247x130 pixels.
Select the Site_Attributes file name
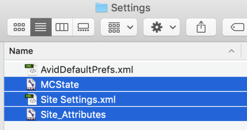(x=73, y=115)
